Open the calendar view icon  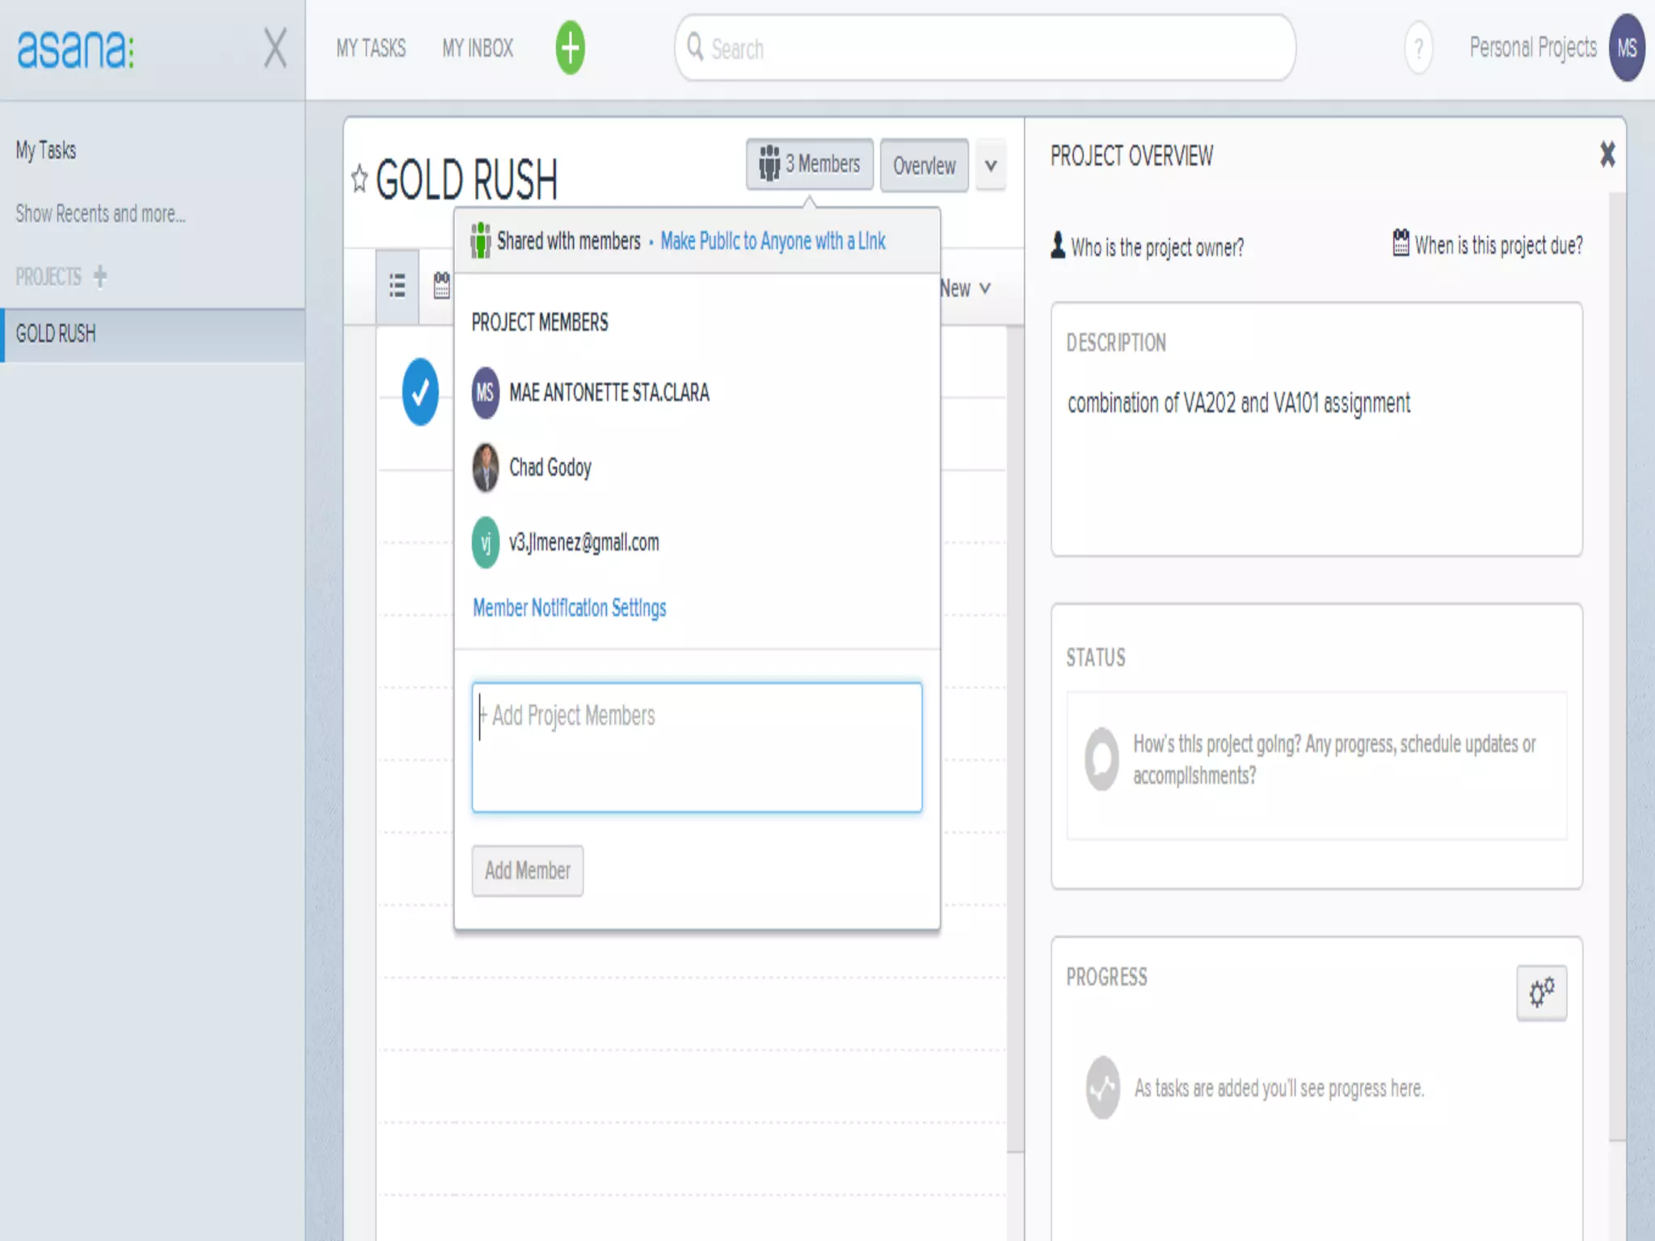coord(441,286)
